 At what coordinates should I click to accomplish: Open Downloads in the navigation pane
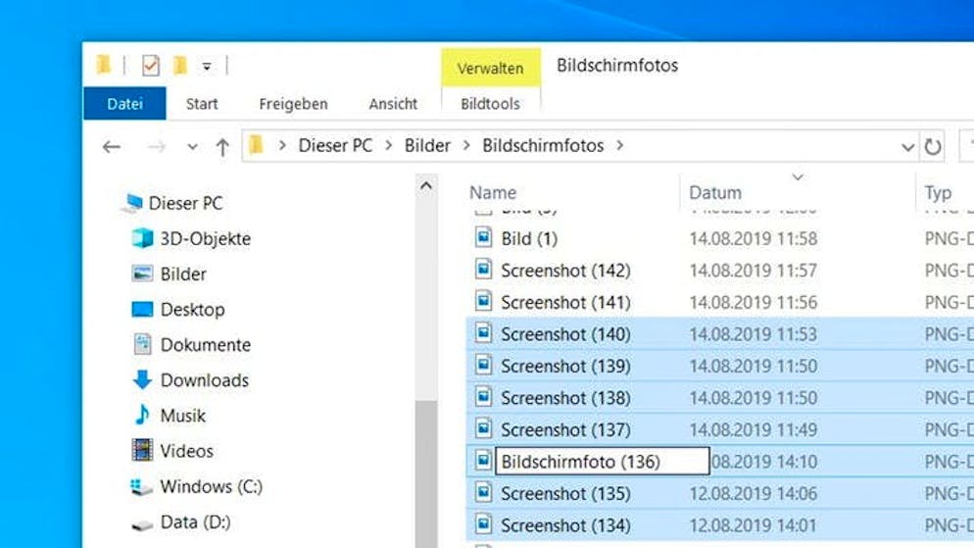205,380
